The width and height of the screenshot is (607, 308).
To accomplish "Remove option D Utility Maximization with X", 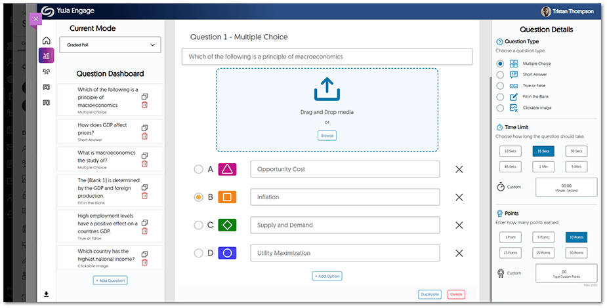I will pyautogui.click(x=459, y=254).
